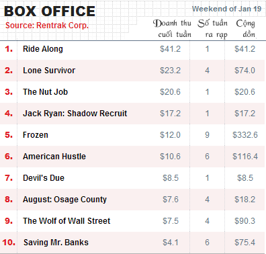Click August: Osage County title
The height and width of the screenshot is (254, 266).
point(64,200)
